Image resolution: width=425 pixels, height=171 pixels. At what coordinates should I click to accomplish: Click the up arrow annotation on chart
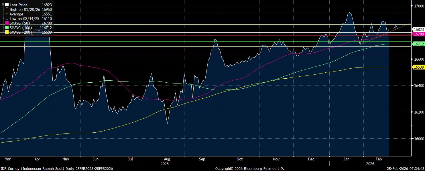click(x=396, y=27)
